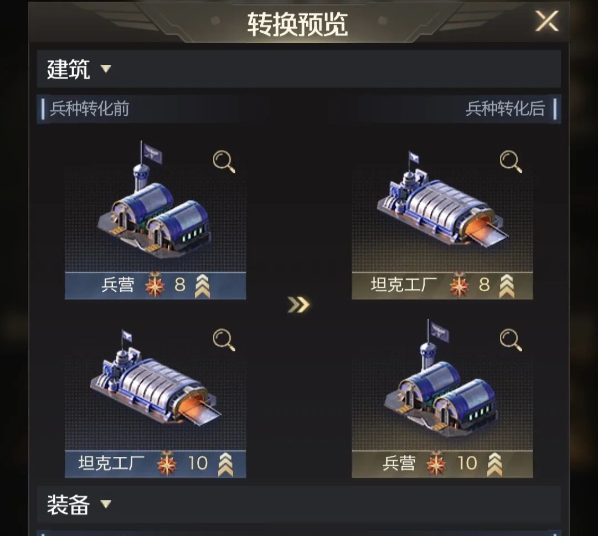The height and width of the screenshot is (536, 598).
Task: Close the 转换预览 dialog
Action: click(x=547, y=20)
